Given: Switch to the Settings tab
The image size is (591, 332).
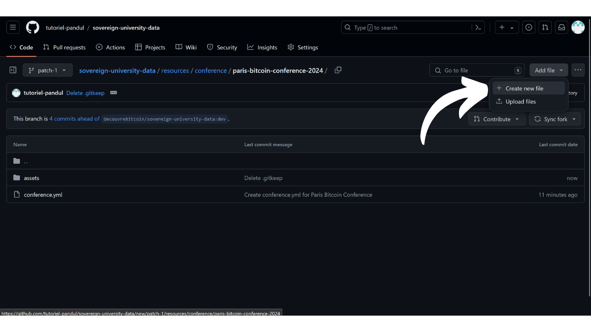Looking at the screenshot, I should [x=303, y=47].
